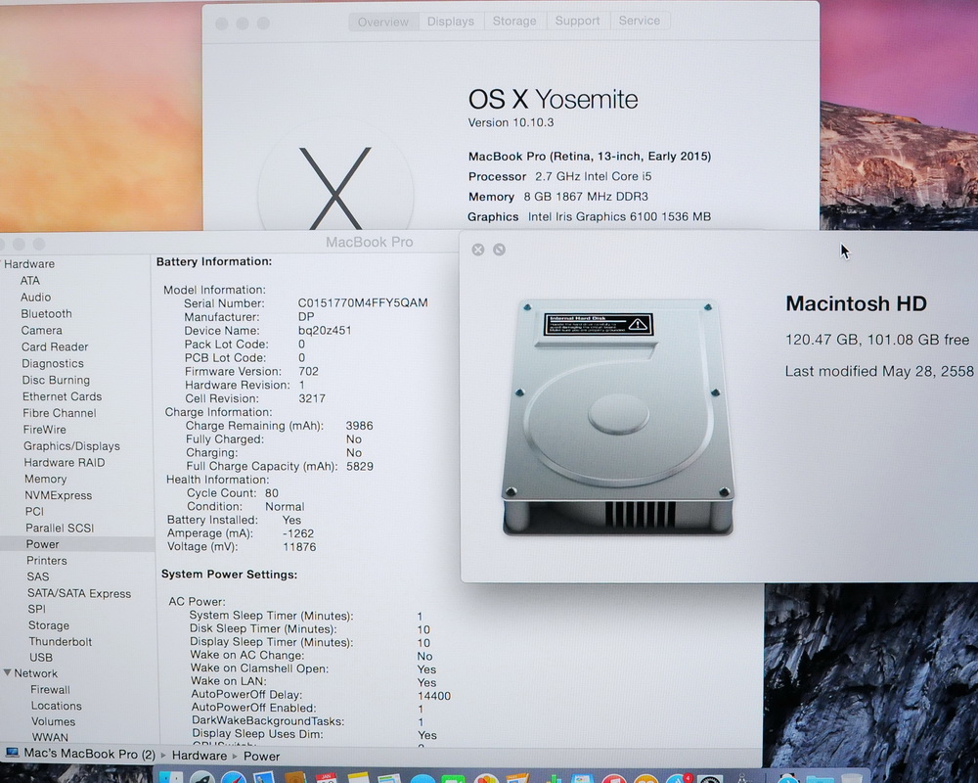This screenshot has height=783, width=978.
Task: Select the Overview tab
Action: [383, 22]
